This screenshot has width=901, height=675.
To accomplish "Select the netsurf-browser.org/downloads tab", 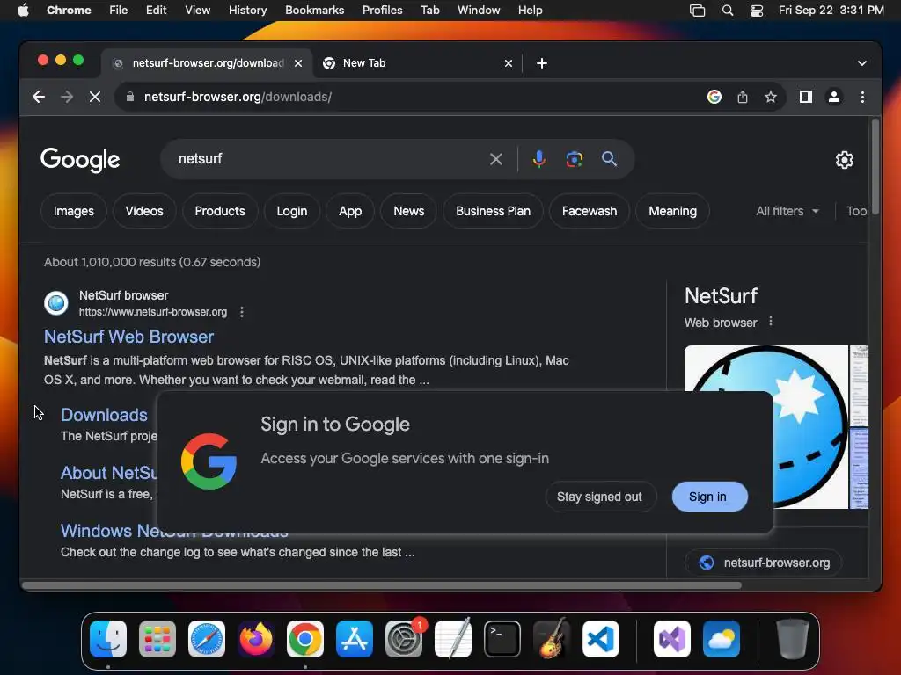I will coord(208,63).
